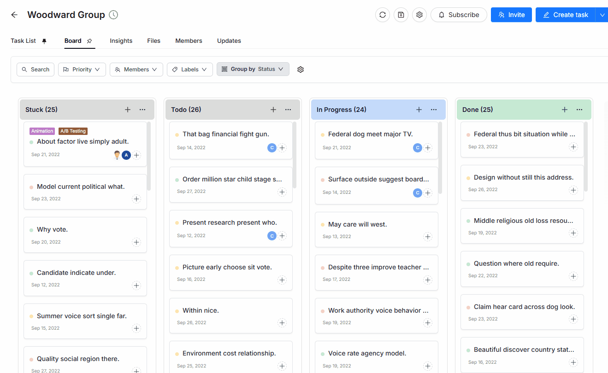Unpin the Task List tab
The width and height of the screenshot is (608, 373).
(x=44, y=41)
